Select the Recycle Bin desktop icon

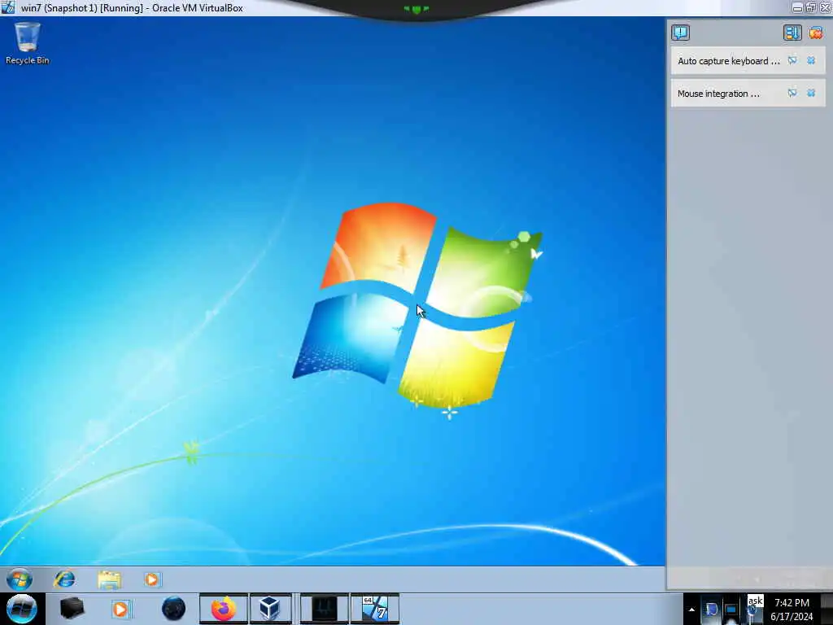[27, 44]
